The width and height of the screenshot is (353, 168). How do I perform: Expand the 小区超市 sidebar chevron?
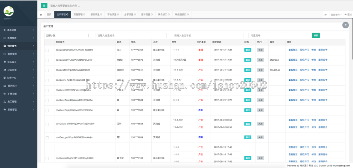click(33, 62)
